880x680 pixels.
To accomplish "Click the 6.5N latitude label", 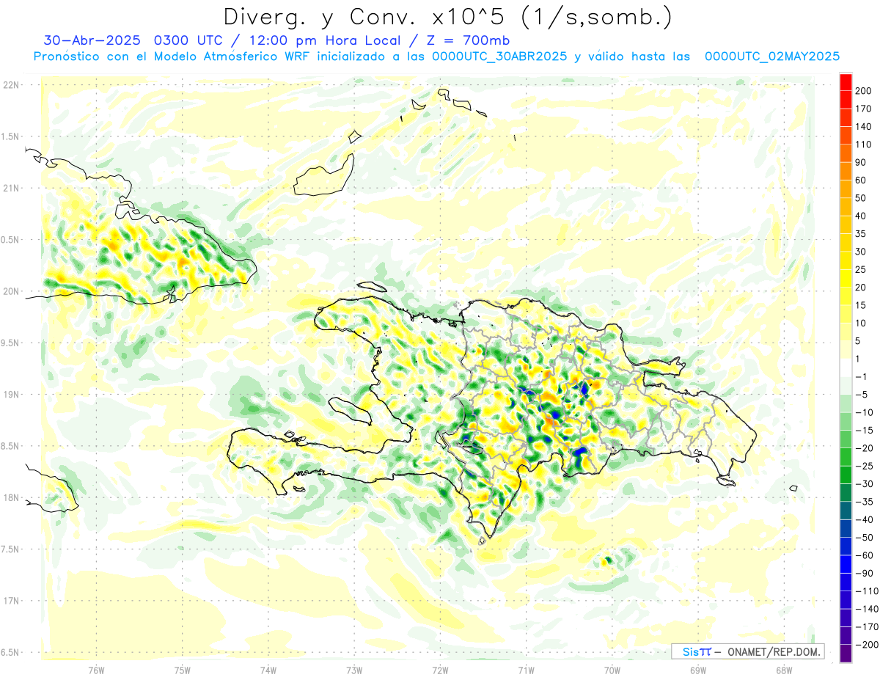I will [x=11, y=652].
